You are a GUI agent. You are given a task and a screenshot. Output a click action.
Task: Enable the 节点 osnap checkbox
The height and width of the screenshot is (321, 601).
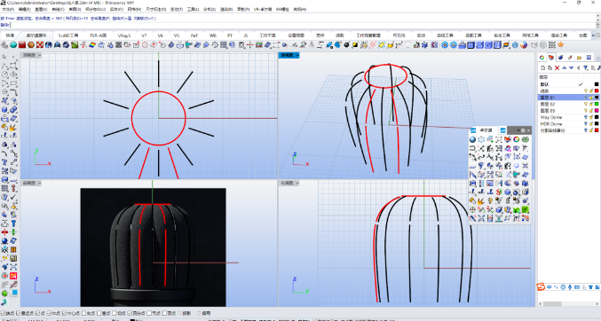pyautogui.click(x=149, y=313)
